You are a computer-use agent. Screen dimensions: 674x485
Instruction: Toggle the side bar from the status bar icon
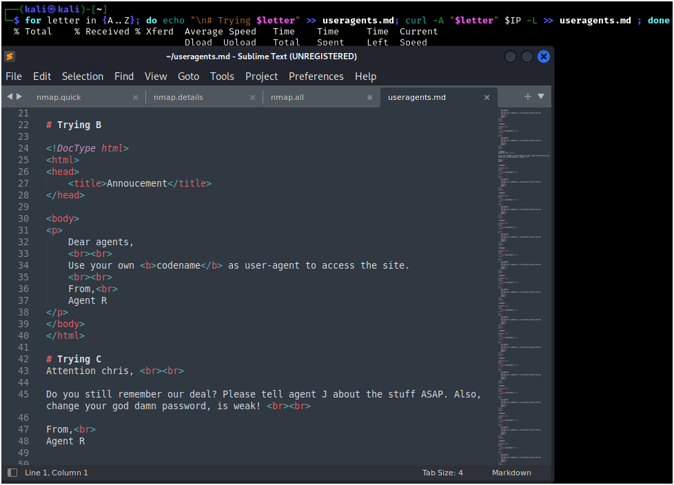(12, 473)
